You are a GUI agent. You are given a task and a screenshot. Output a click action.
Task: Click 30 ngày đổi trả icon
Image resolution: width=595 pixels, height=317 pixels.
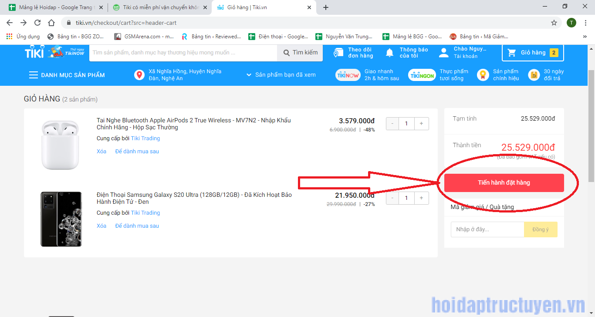coord(534,75)
